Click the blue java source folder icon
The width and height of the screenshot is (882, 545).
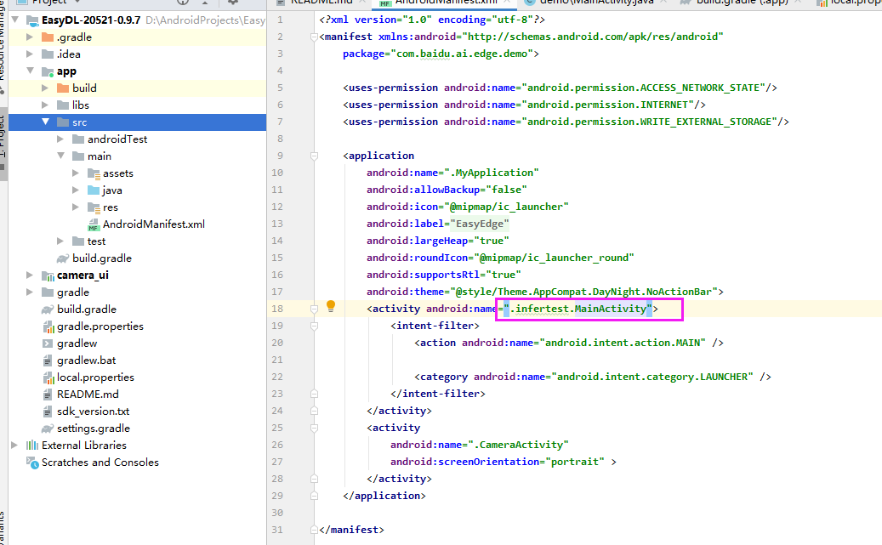click(x=94, y=190)
